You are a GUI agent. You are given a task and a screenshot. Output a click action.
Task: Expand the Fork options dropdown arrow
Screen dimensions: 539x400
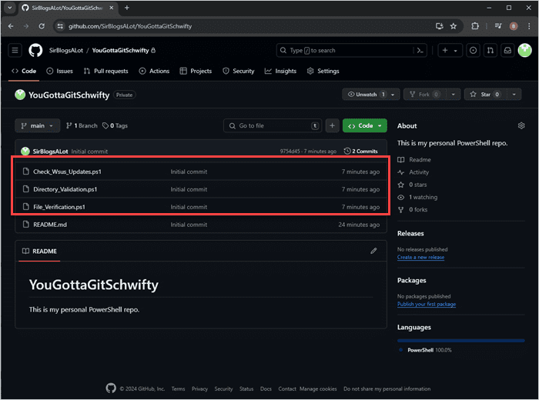point(453,95)
